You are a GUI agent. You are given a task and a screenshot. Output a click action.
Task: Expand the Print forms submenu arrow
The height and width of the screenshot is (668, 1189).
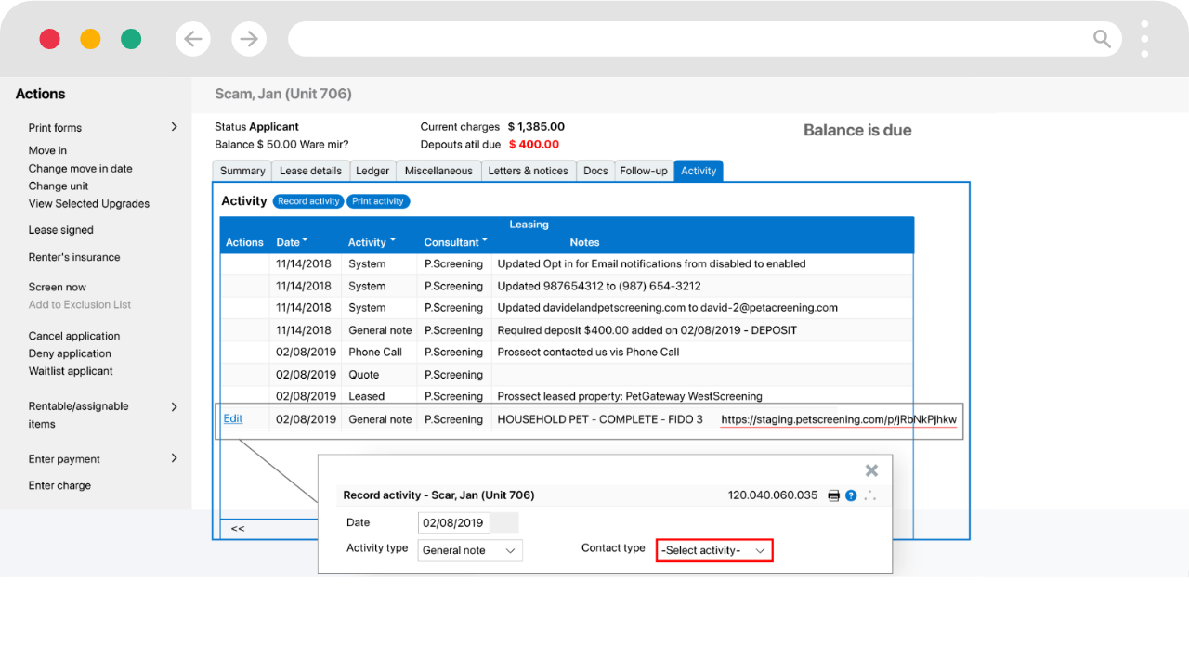pyautogui.click(x=174, y=127)
